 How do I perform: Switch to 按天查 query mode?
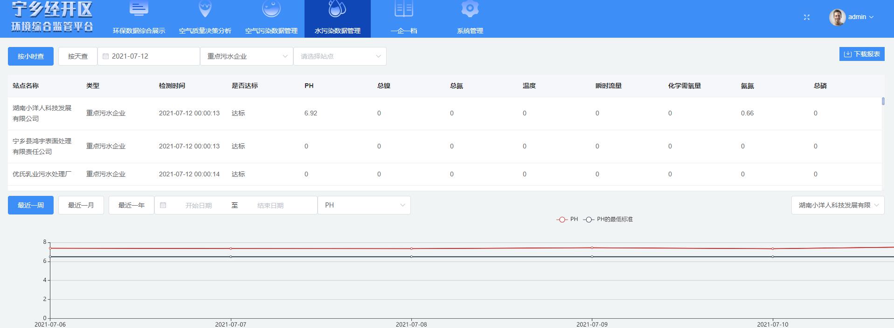77,56
